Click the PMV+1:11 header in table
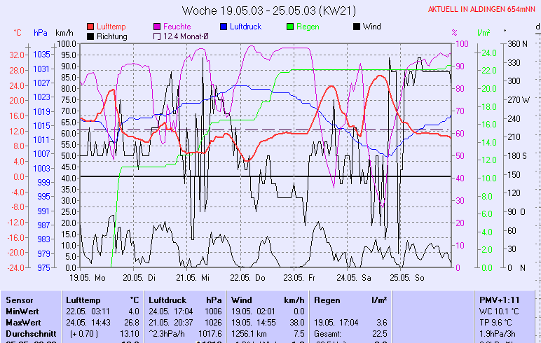This screenshot has height=343, width=541. coord(497,300)
